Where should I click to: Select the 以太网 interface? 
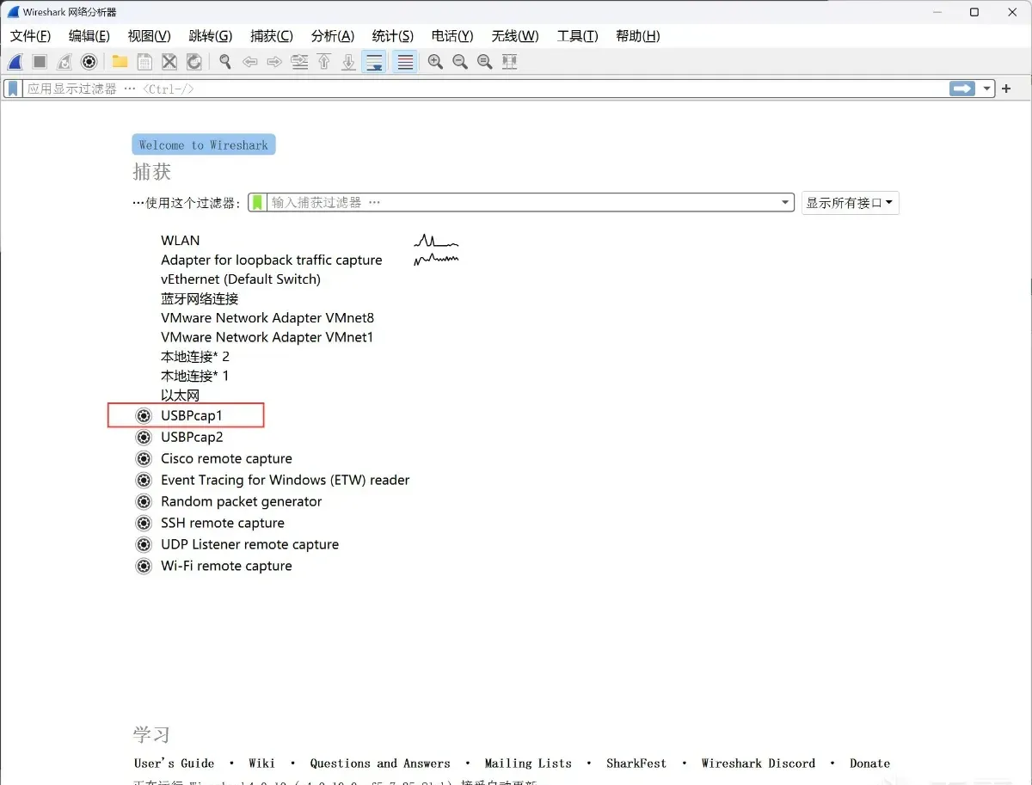point(180,396)
